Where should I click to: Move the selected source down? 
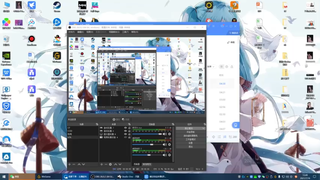120,164
